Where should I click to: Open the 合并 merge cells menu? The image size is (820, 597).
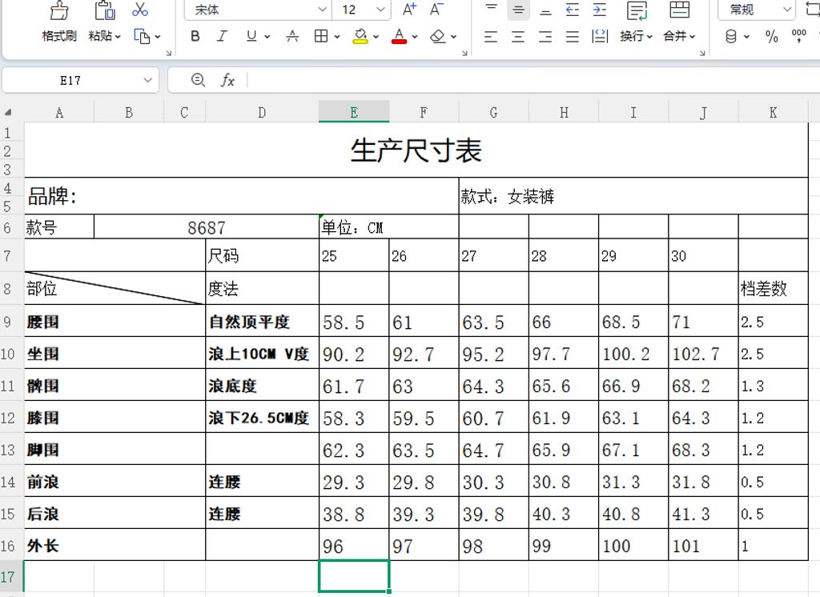tap(677, 36)
